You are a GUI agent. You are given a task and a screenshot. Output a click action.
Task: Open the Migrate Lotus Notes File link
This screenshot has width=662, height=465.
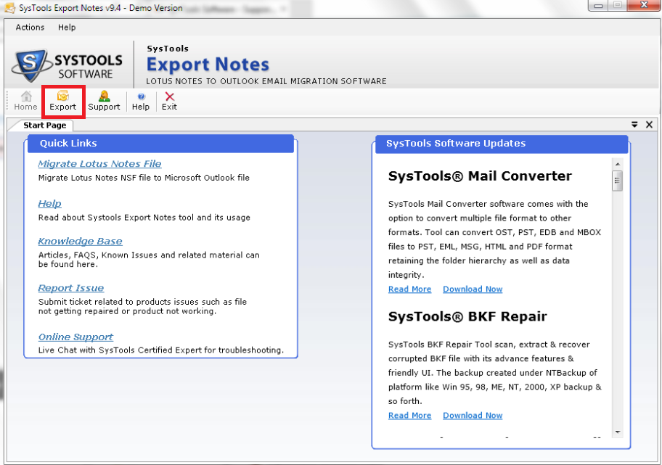pos(99,164)
